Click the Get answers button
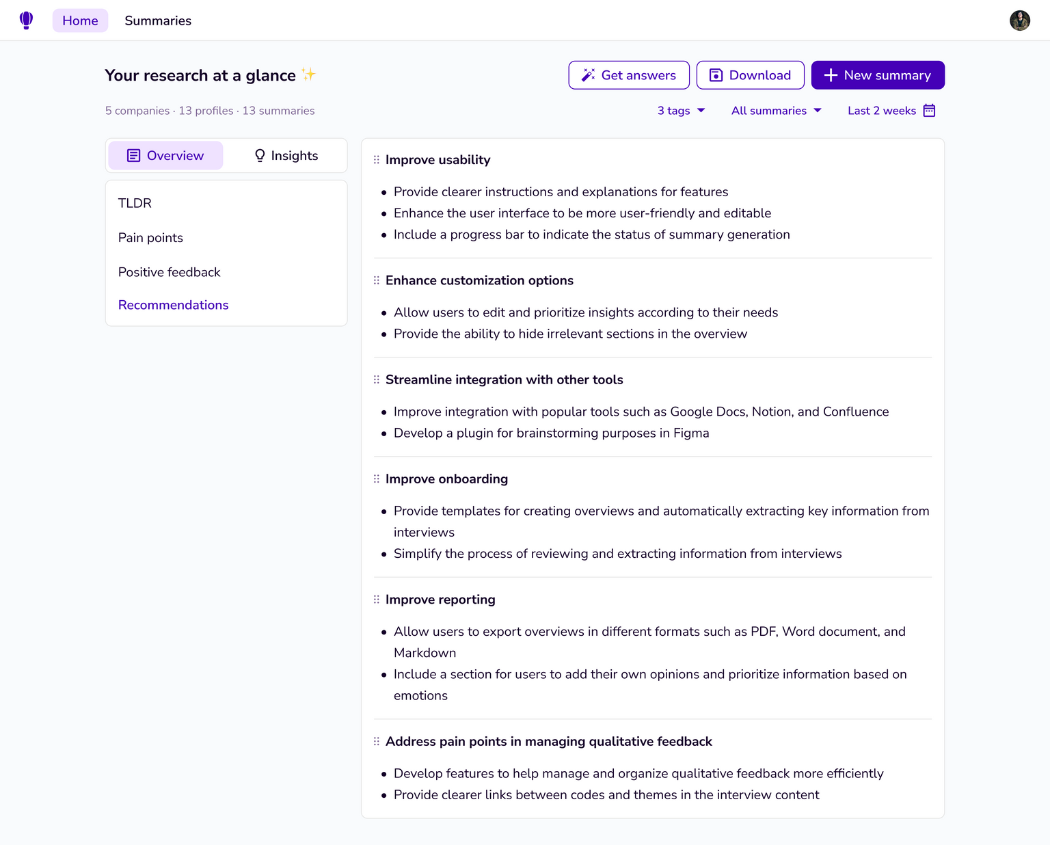 (x=629, y=75)
